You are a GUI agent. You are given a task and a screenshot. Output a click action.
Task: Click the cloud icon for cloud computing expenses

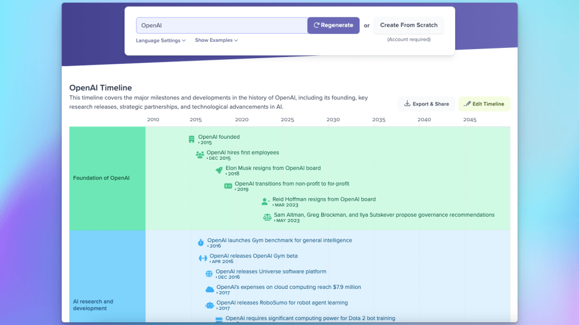coord(210,289)
